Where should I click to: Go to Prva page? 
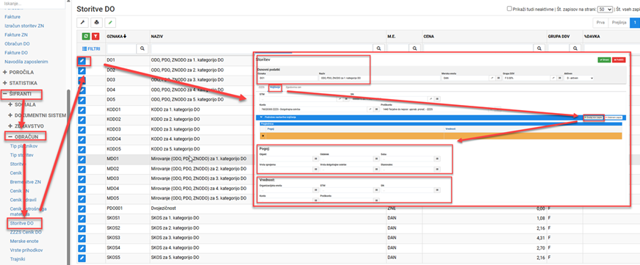(600, 23)
